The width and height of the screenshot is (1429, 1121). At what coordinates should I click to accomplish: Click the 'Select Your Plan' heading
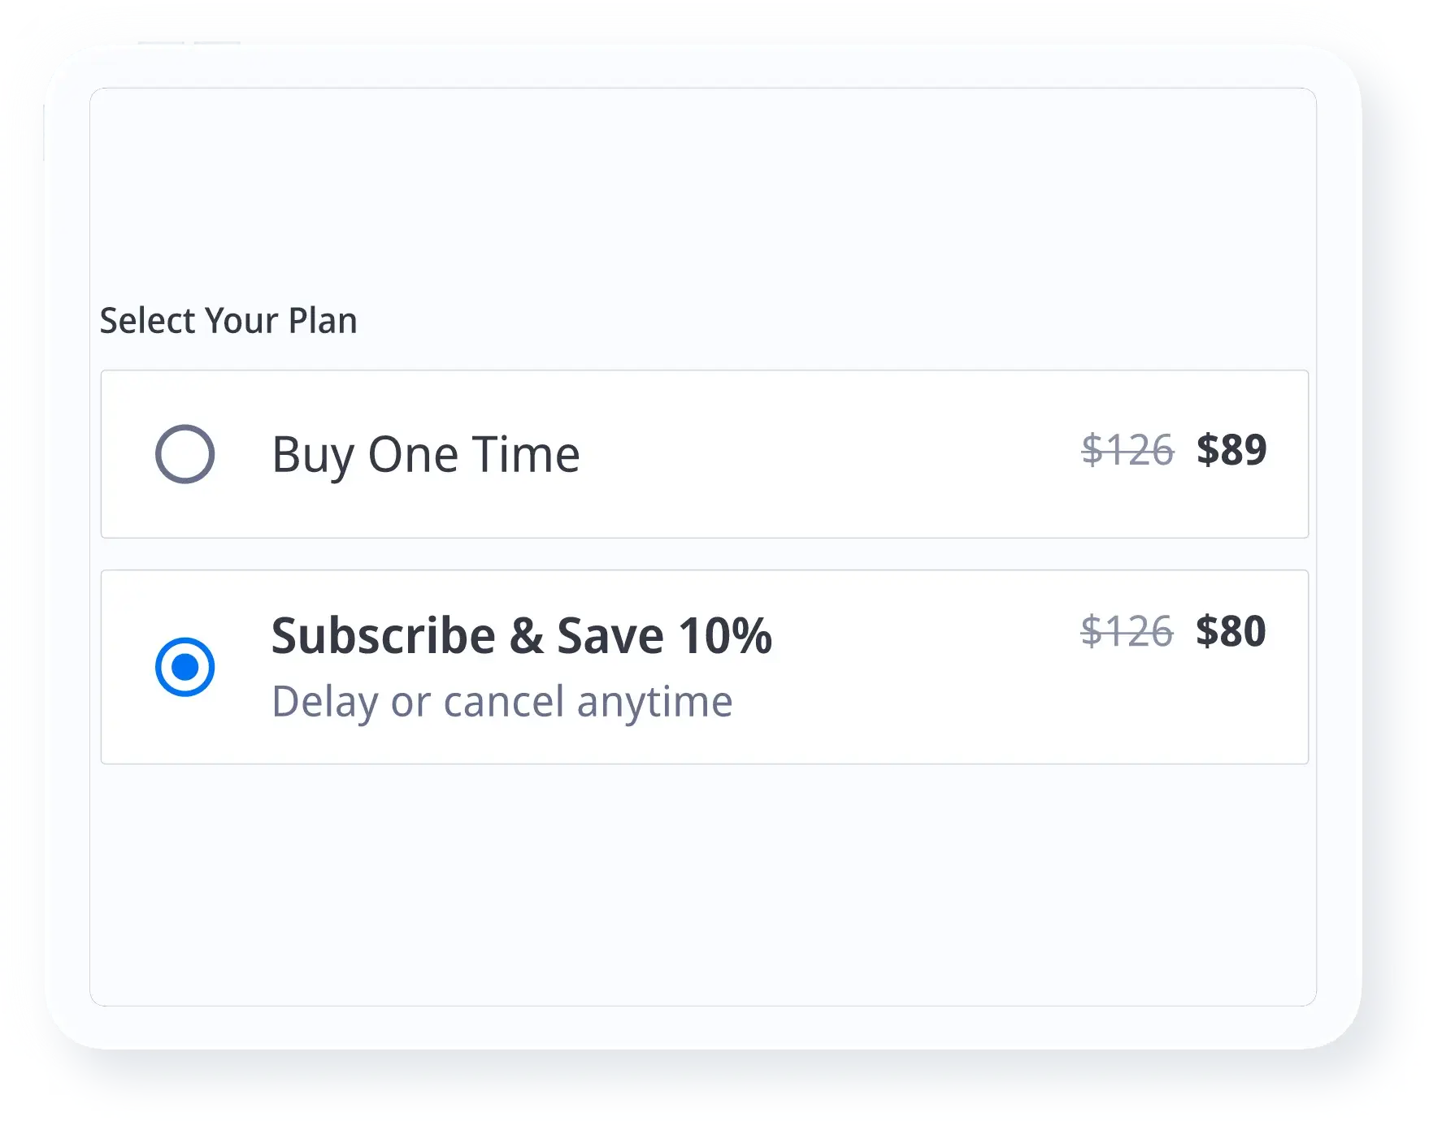pyautogui.click(x=228, y=321)
